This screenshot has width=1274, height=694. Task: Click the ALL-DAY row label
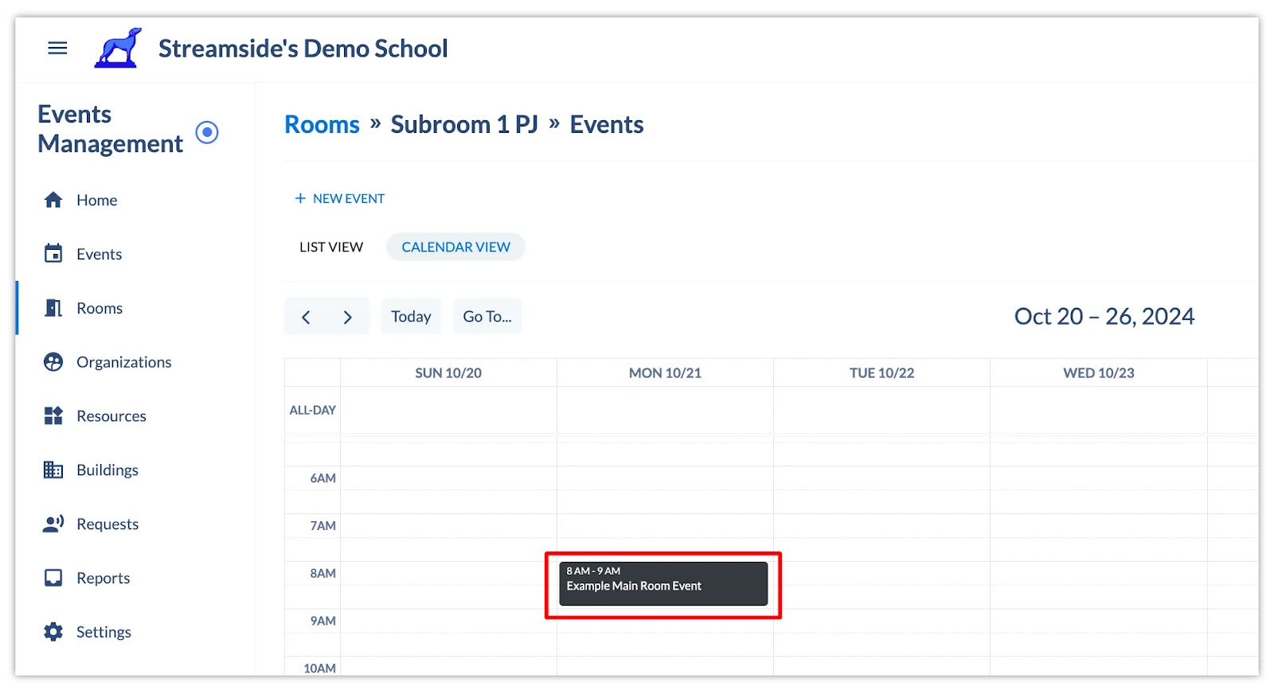312,411
